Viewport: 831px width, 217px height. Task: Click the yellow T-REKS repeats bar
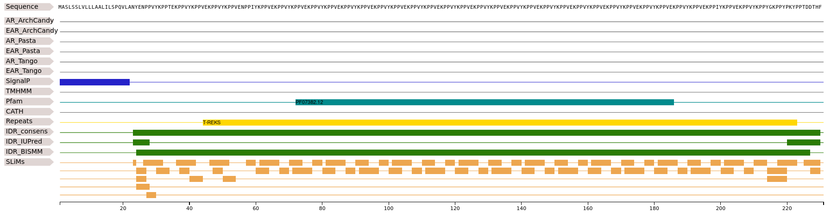(x=500, y=122)
